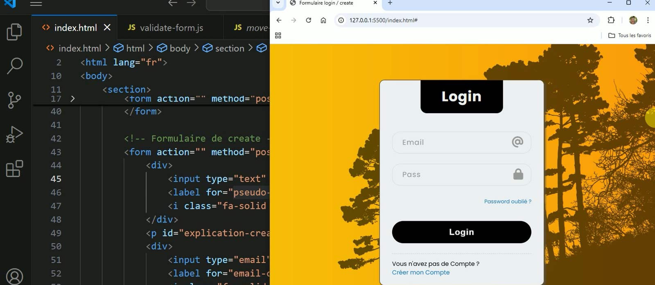
Task: Open the Run and Debug view
Action: coord(14,135)
